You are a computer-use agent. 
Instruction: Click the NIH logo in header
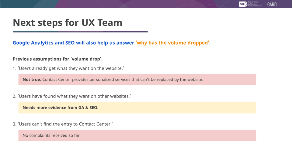(x=243, y=4)
